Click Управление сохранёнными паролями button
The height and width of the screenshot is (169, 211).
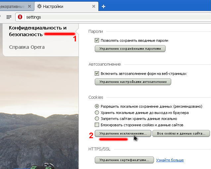tap(130, 49)
